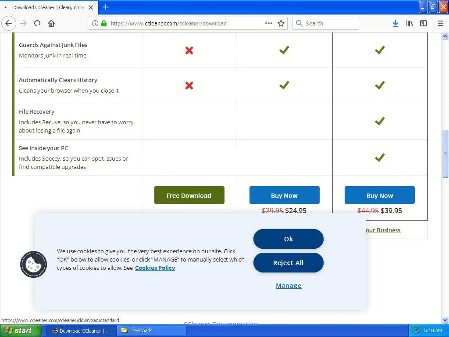Click the struck-through $29.95 price

[272, 211]
